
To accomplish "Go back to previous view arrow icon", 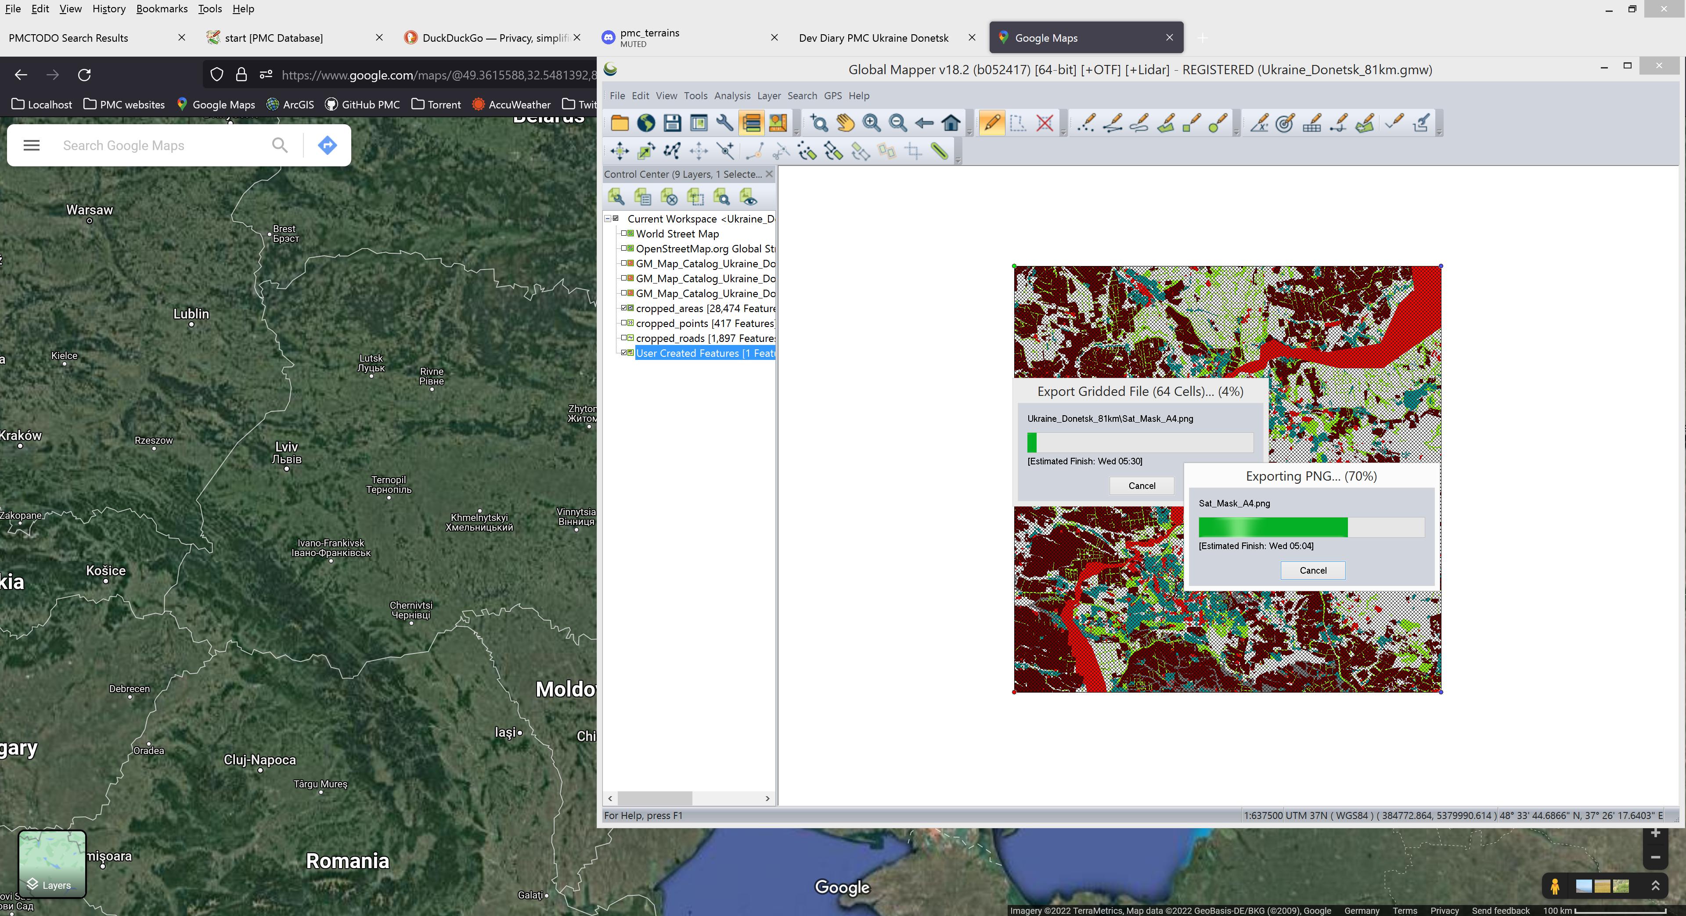I will (x=924, y=123).
